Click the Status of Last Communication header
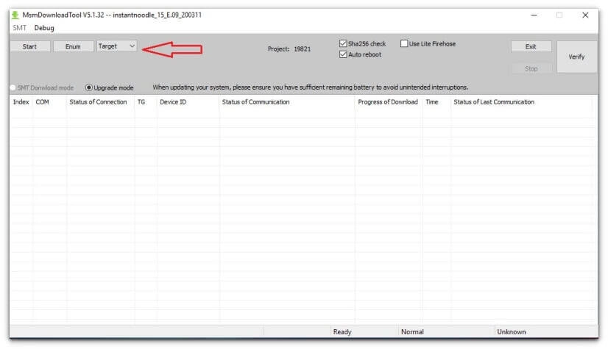The height and width of the screenshot is (349, 608). 494,102
